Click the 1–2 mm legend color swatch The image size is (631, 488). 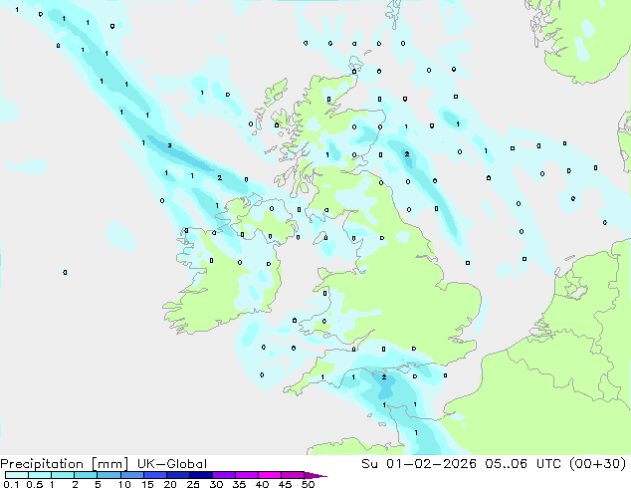click(63, 475)
